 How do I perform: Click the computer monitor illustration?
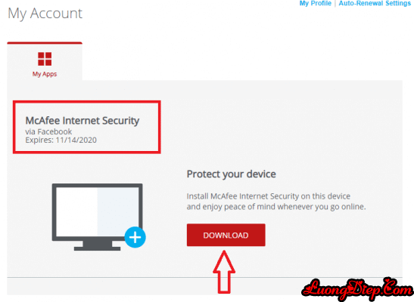[x=98, y=217]
